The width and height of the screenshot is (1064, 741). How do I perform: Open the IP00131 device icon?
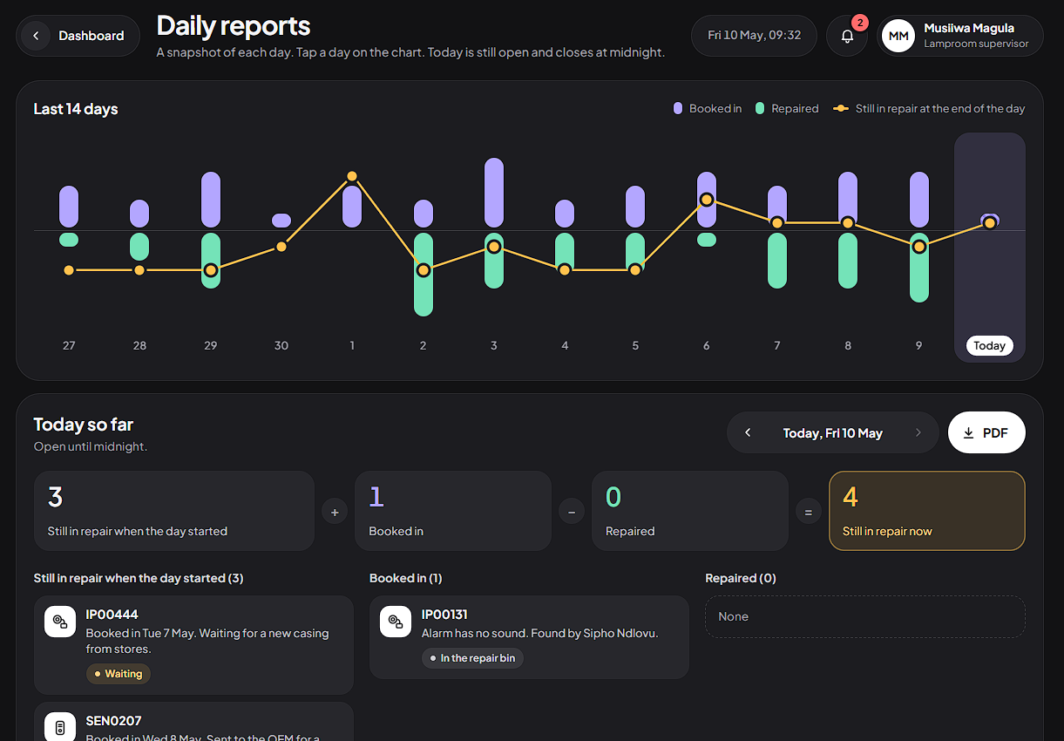point(396,622)
